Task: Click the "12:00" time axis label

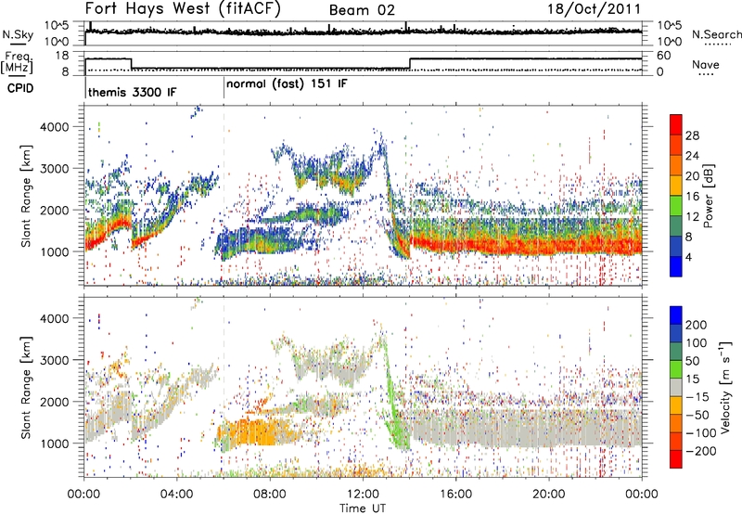Action: pyautogui.click(x=363, y=495)
